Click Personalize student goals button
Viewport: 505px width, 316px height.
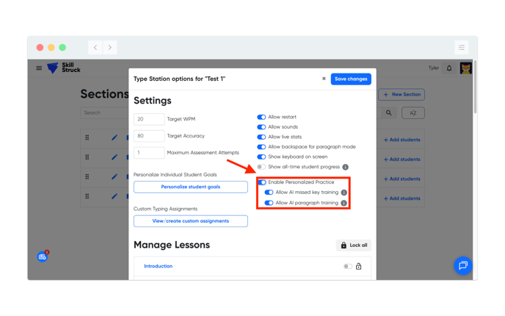pos(190,187)
